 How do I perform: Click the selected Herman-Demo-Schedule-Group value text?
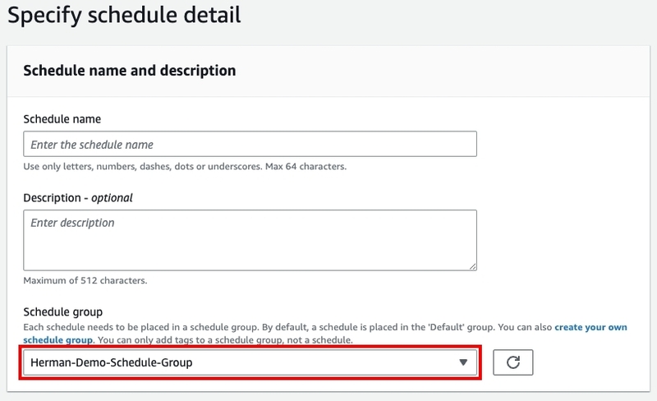112,362
